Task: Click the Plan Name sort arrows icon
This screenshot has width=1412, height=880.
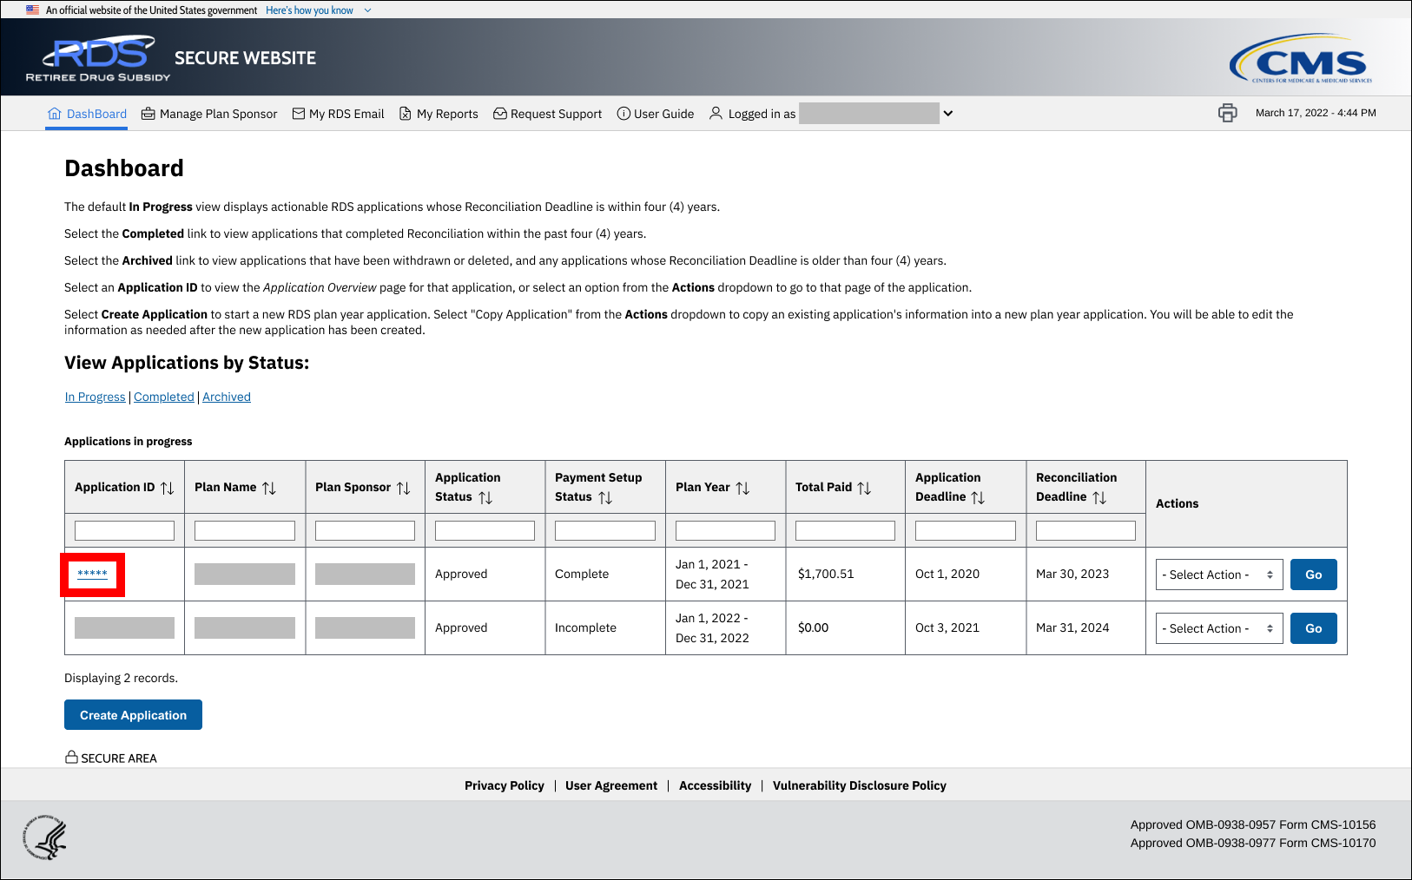Action: click(269, 488)
